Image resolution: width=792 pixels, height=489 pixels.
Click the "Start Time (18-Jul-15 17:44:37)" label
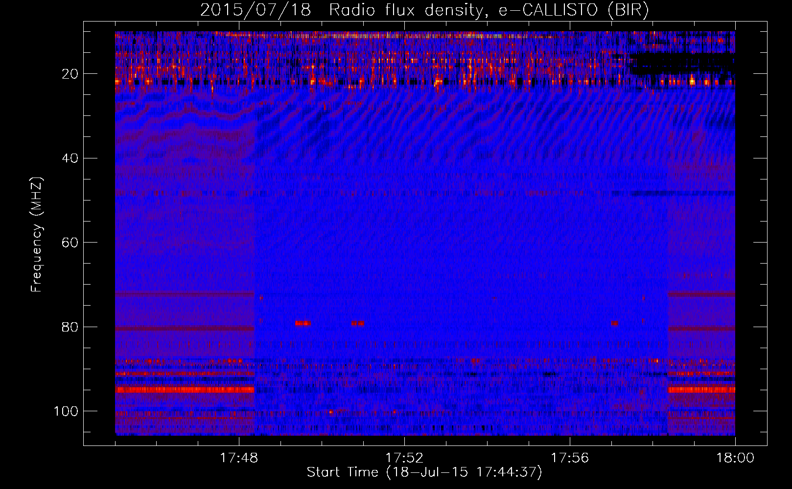click(x=424, y=472)
